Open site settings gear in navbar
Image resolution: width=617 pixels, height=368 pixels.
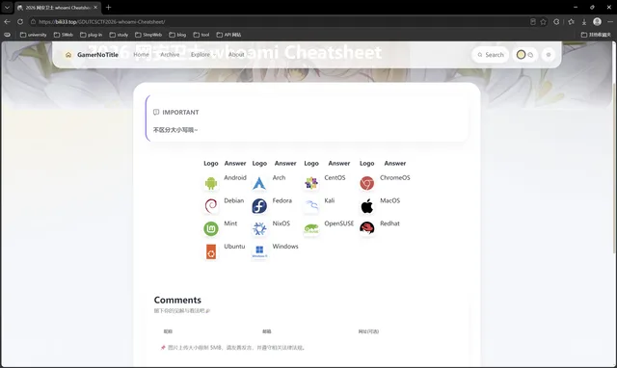(549, 55)
